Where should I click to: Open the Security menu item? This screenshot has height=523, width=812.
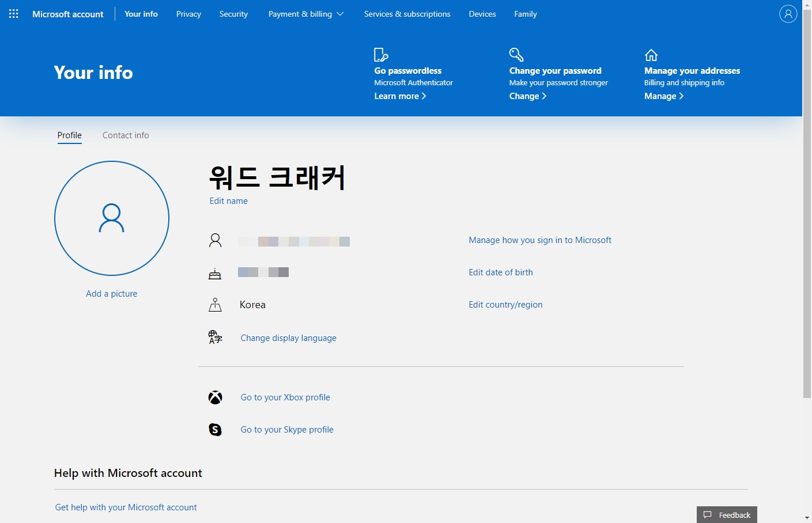coord(233,13)
